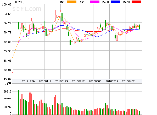Click the 20180305 date label
The width and height of the screenshot is (157, 115).
click(x=95, y=81)
